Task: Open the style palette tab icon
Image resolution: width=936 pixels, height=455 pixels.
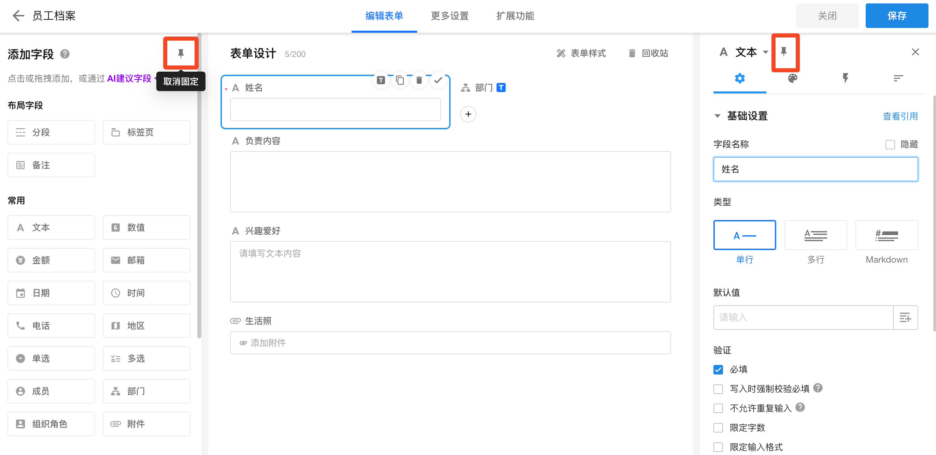Action: point(793,78)
